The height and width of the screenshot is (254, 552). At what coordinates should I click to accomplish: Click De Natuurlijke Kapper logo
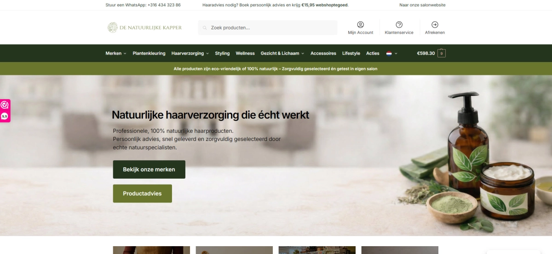[x=144, y=28]
